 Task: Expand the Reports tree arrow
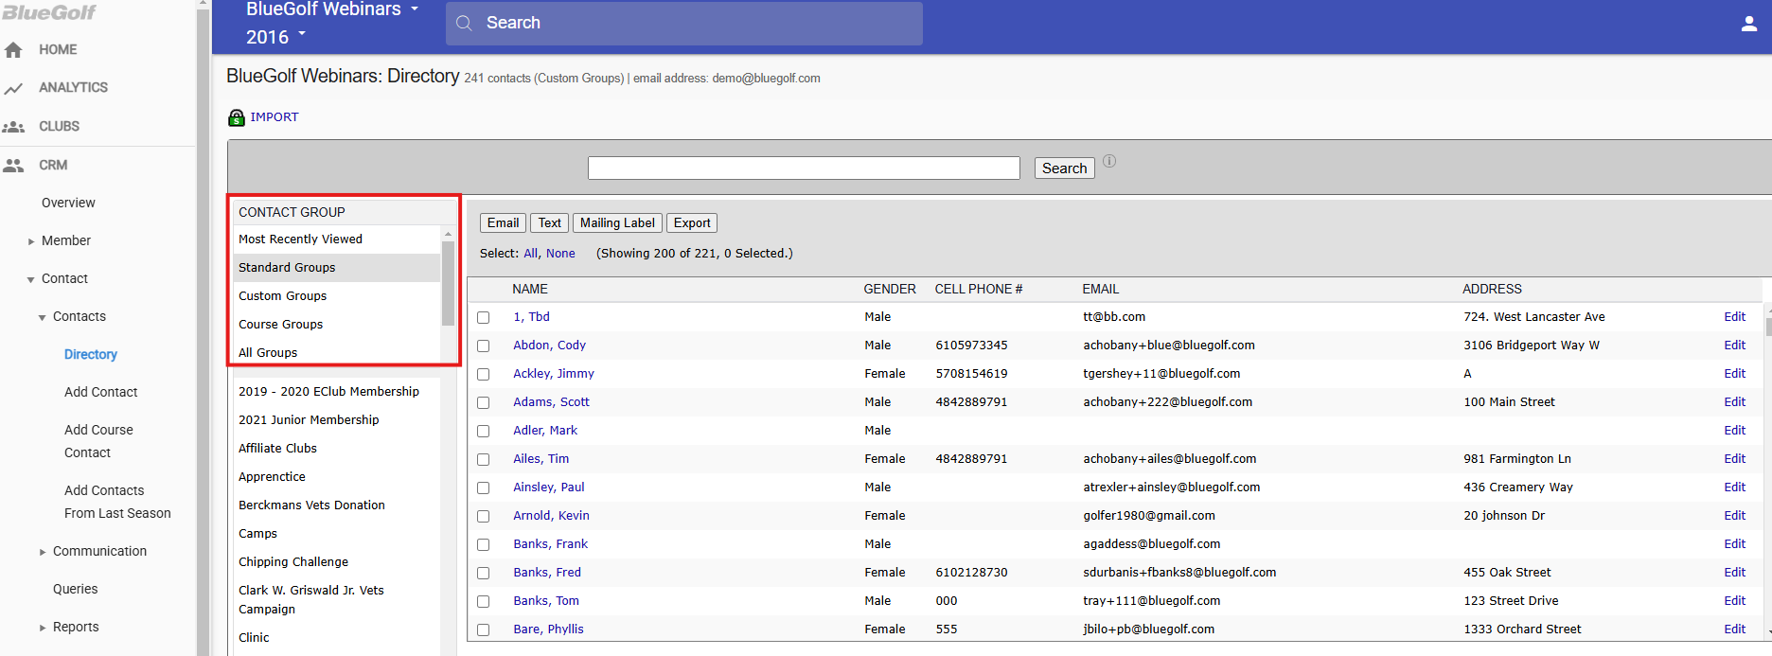click(x=43, y=628)
